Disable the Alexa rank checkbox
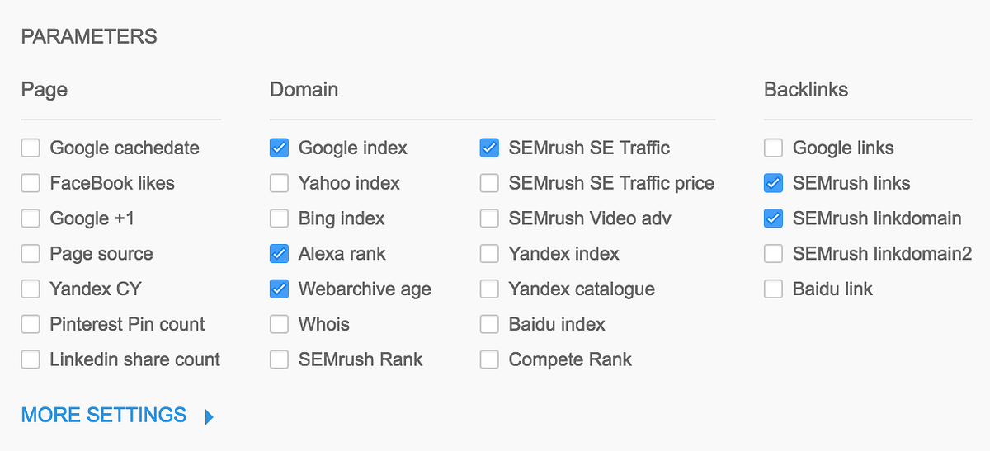This screenshot has width=990, height=451. 279,254
